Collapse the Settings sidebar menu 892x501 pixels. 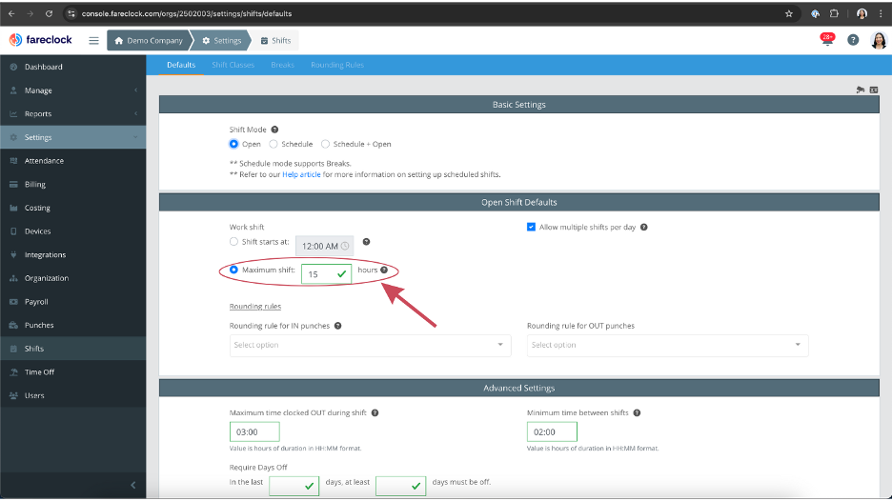tap(72, 137)
